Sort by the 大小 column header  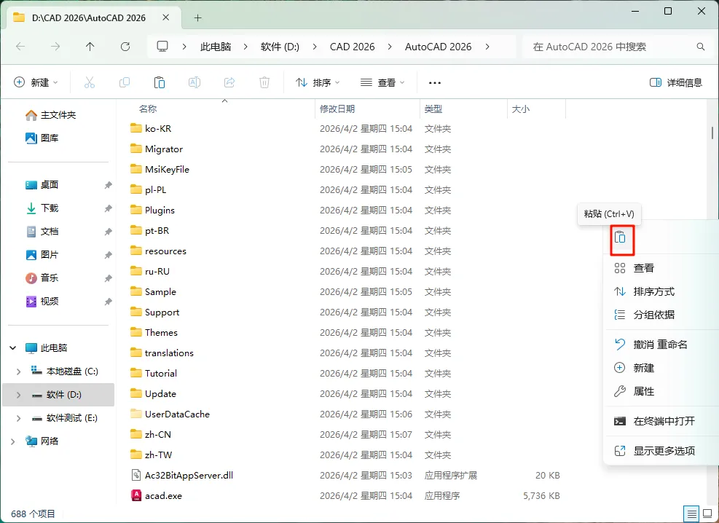point(520,109)
